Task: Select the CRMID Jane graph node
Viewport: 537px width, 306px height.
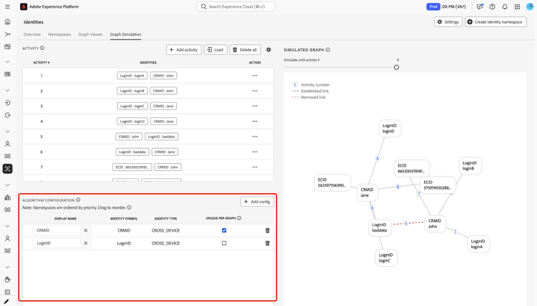Action: coord(367,192)
